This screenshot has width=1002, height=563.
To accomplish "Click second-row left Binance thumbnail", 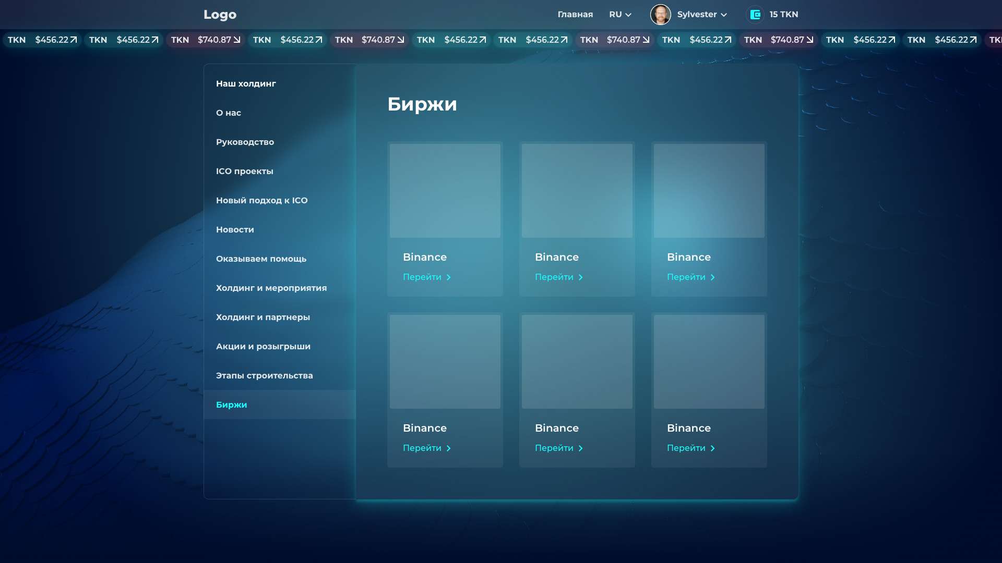I will click(445, 362).
